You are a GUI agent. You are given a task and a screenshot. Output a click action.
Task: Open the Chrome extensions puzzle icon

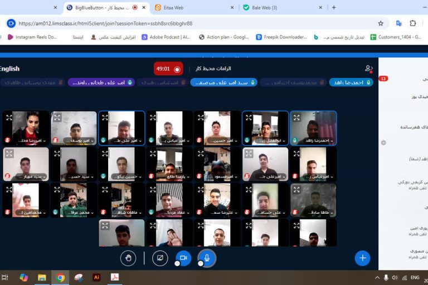413,23
